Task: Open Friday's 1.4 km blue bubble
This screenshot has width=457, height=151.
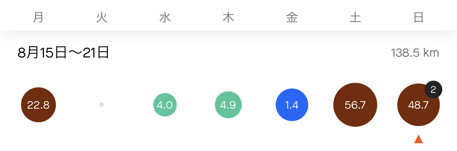Action: pyautogui.click(x=292, y=105)
